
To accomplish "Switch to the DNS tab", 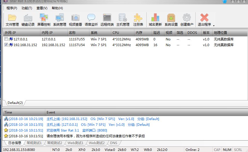I will pos(114,143).
